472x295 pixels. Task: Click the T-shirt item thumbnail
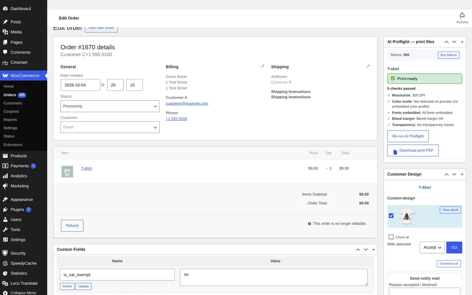pos(67,171)
